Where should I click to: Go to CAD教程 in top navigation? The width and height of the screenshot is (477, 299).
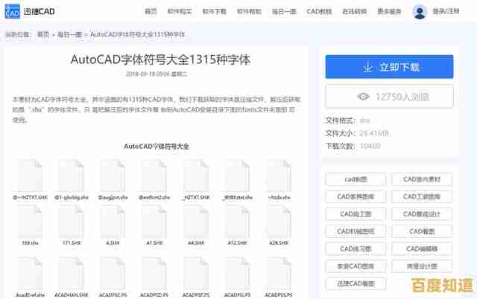tap(320, 12)
